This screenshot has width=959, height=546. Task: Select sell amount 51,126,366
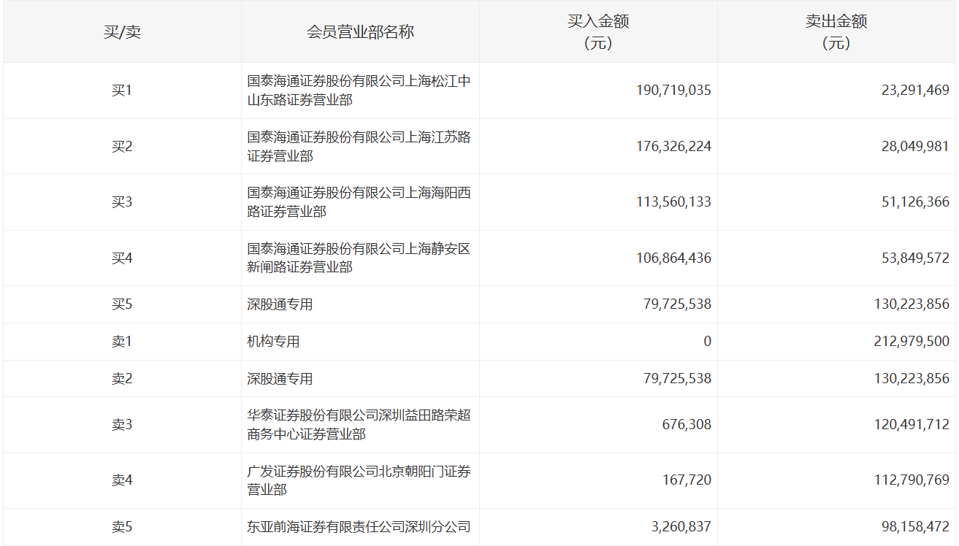click(915, 202)
